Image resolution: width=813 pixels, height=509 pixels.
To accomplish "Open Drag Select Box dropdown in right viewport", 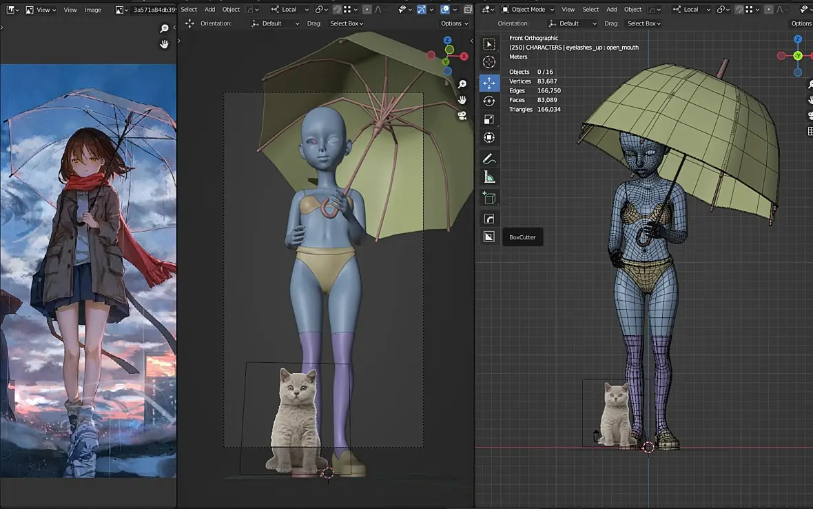I will (643, 23).
